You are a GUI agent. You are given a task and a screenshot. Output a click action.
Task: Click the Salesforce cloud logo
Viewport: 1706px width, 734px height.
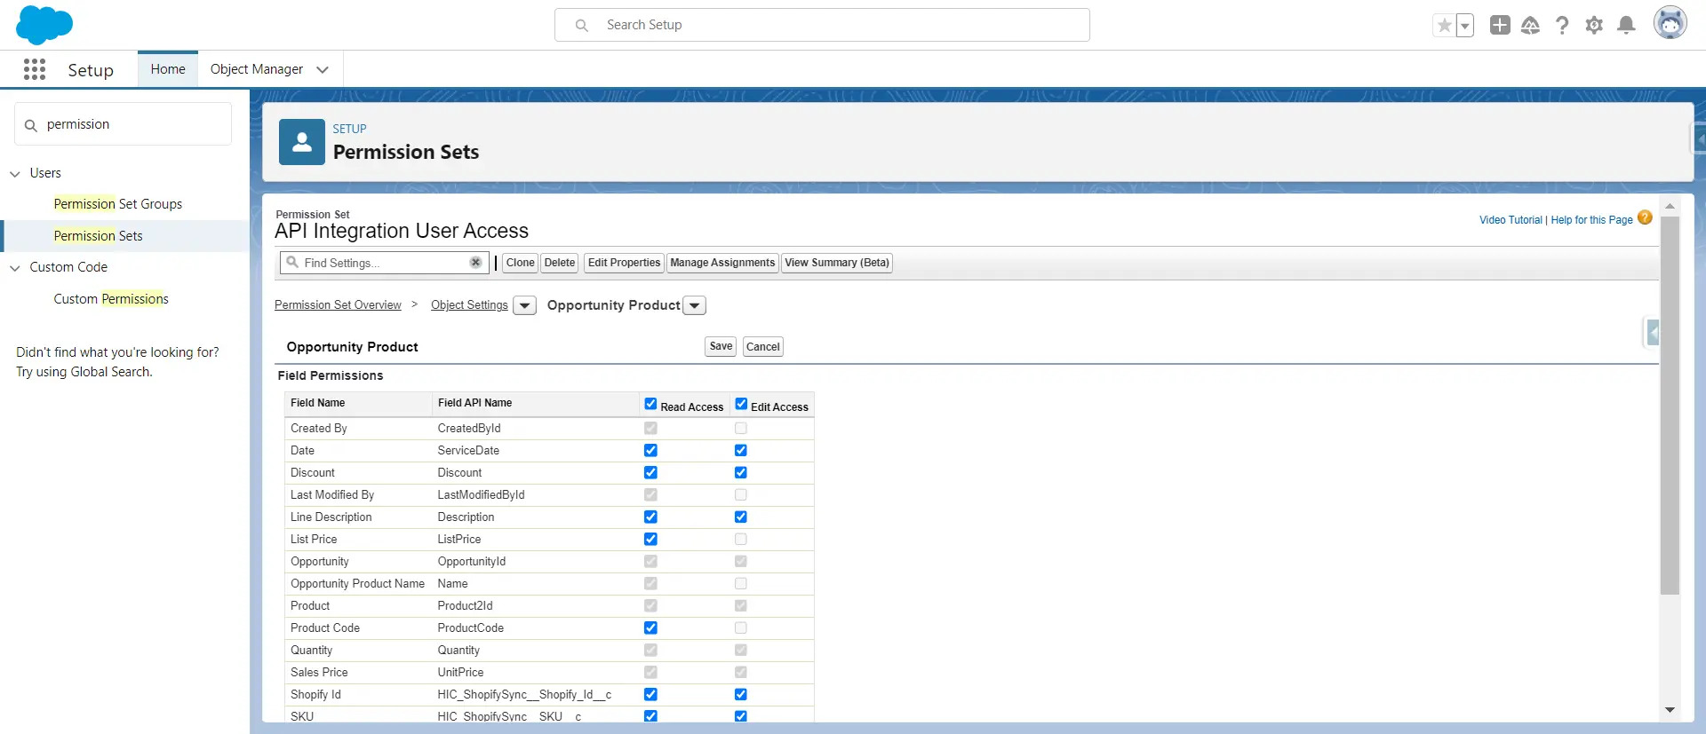coord(44,25)
